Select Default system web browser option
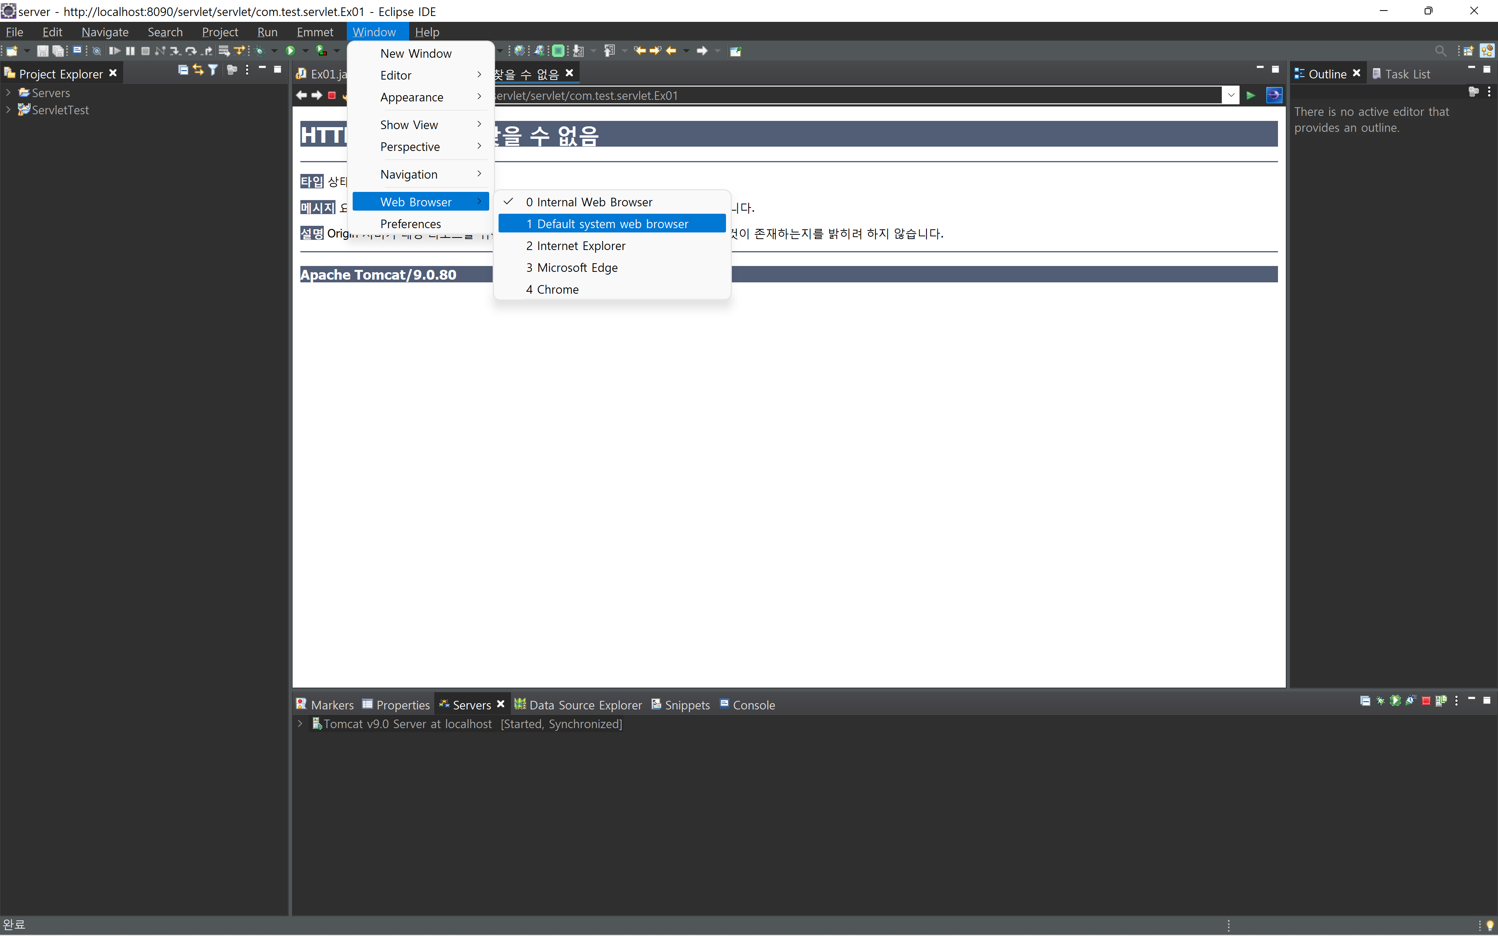Viewport: 1498px width, 936px height. 612,223
